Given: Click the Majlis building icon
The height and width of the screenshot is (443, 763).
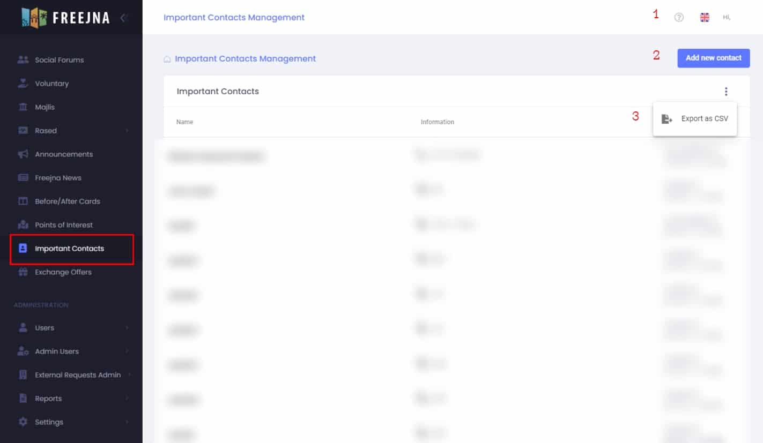Looking at the screenshot, I should [x=23, y=107].
